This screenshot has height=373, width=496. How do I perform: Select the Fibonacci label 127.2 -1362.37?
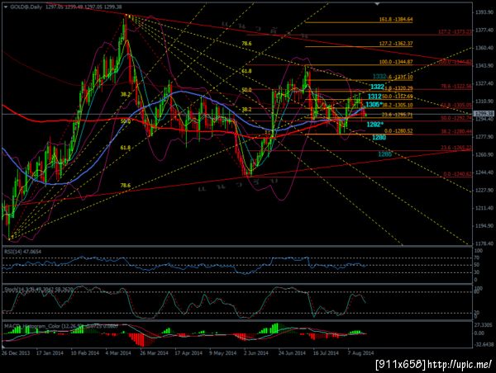click(x=396, y=44)
